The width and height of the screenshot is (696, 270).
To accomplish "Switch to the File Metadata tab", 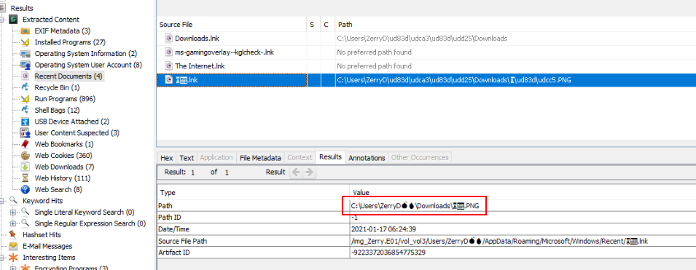I will point(260,158).
